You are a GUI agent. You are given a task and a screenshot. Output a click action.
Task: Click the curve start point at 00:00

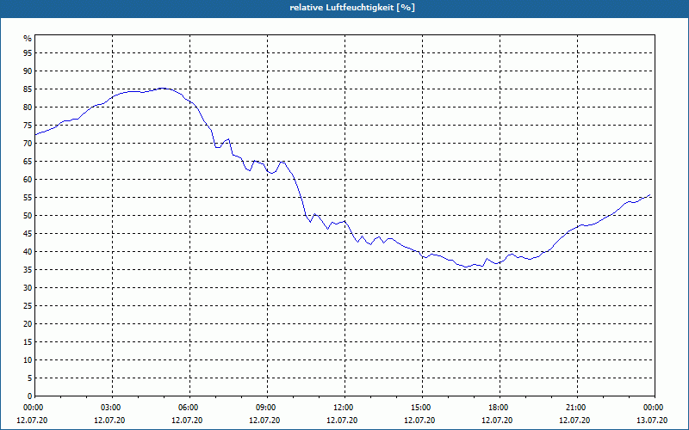tap(35, 134)
